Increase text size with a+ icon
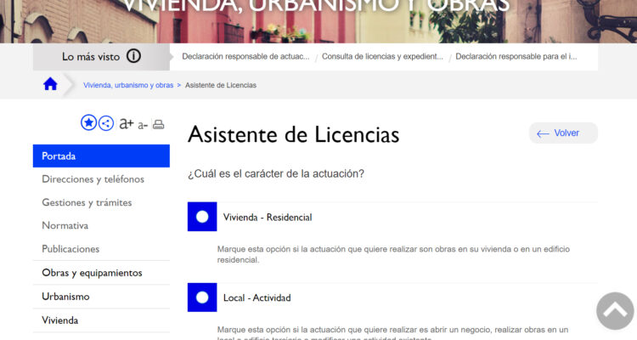This screenshot has width=637, height=340. [127, 123]
